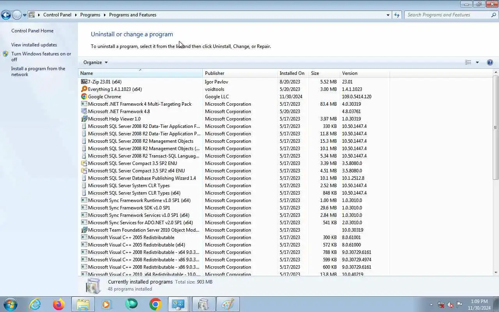Click the Google LLC publisher cell
Image resolution: width=499 pixels, height=312 pixels.
(x=217, y=97)
